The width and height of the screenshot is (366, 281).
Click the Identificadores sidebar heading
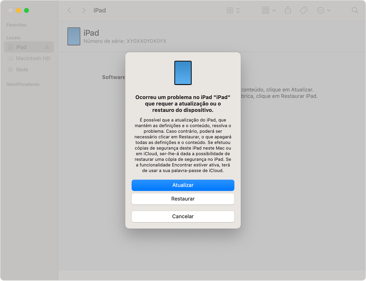pyautogui.click(x=23, y=84)
